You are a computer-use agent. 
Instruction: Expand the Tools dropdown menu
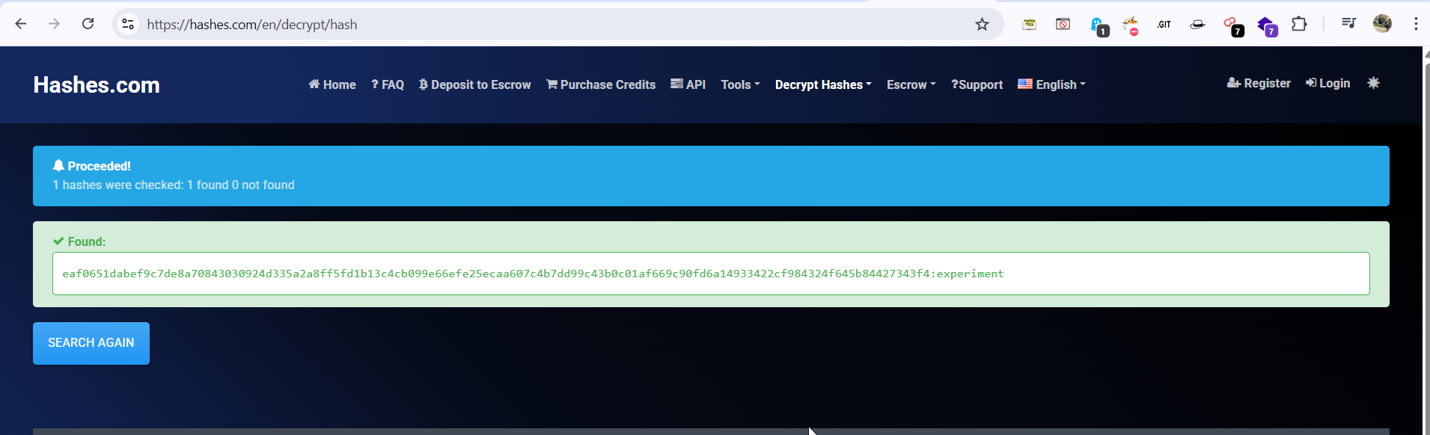click(x=740, y=84)
